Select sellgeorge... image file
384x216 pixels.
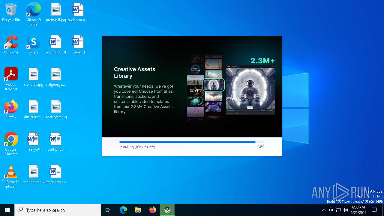point(56,77)
